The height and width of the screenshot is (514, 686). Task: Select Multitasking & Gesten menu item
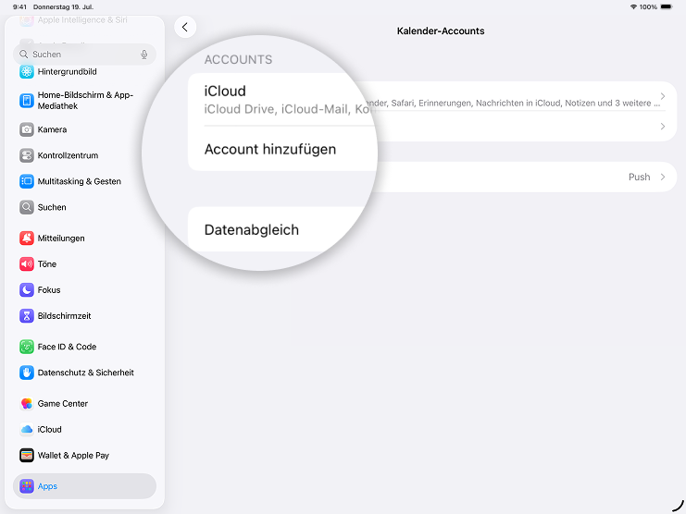point(79,181)
